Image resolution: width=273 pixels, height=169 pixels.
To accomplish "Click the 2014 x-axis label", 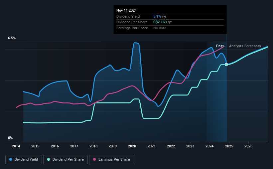I will point(16,146).
